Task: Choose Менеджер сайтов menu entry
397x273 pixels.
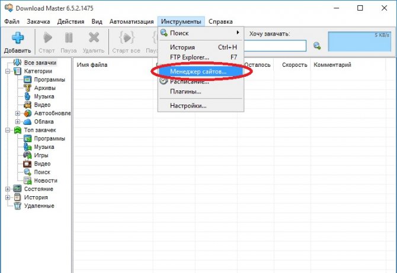Action: point(201,71)
